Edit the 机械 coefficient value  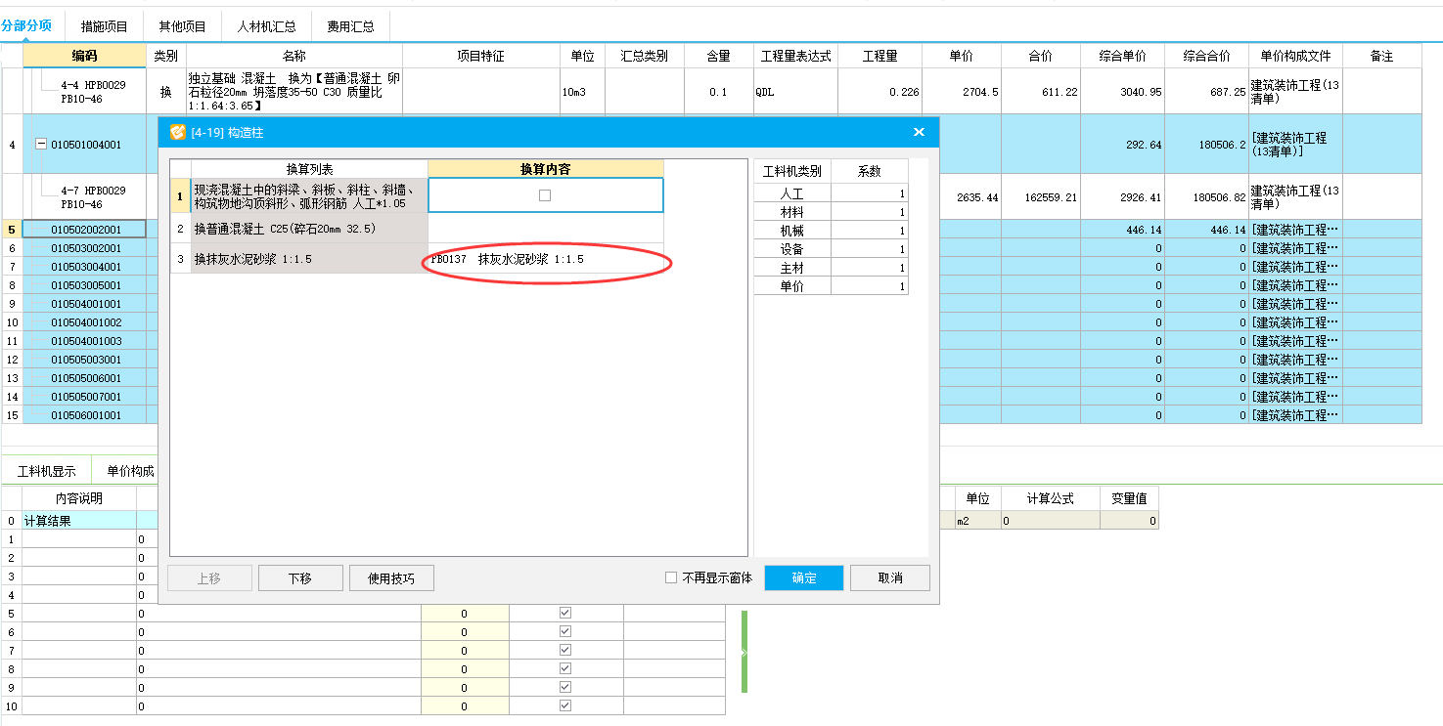[x=869, y=231]
